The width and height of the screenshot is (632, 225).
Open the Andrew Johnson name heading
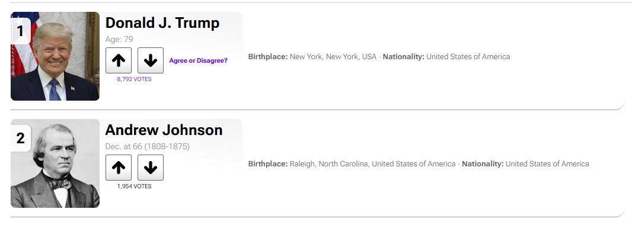[164, 130]
